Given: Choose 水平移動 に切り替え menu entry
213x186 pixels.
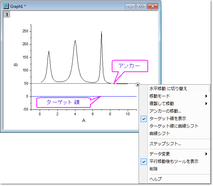Looking at the screenshot, I should coord(175,89).
